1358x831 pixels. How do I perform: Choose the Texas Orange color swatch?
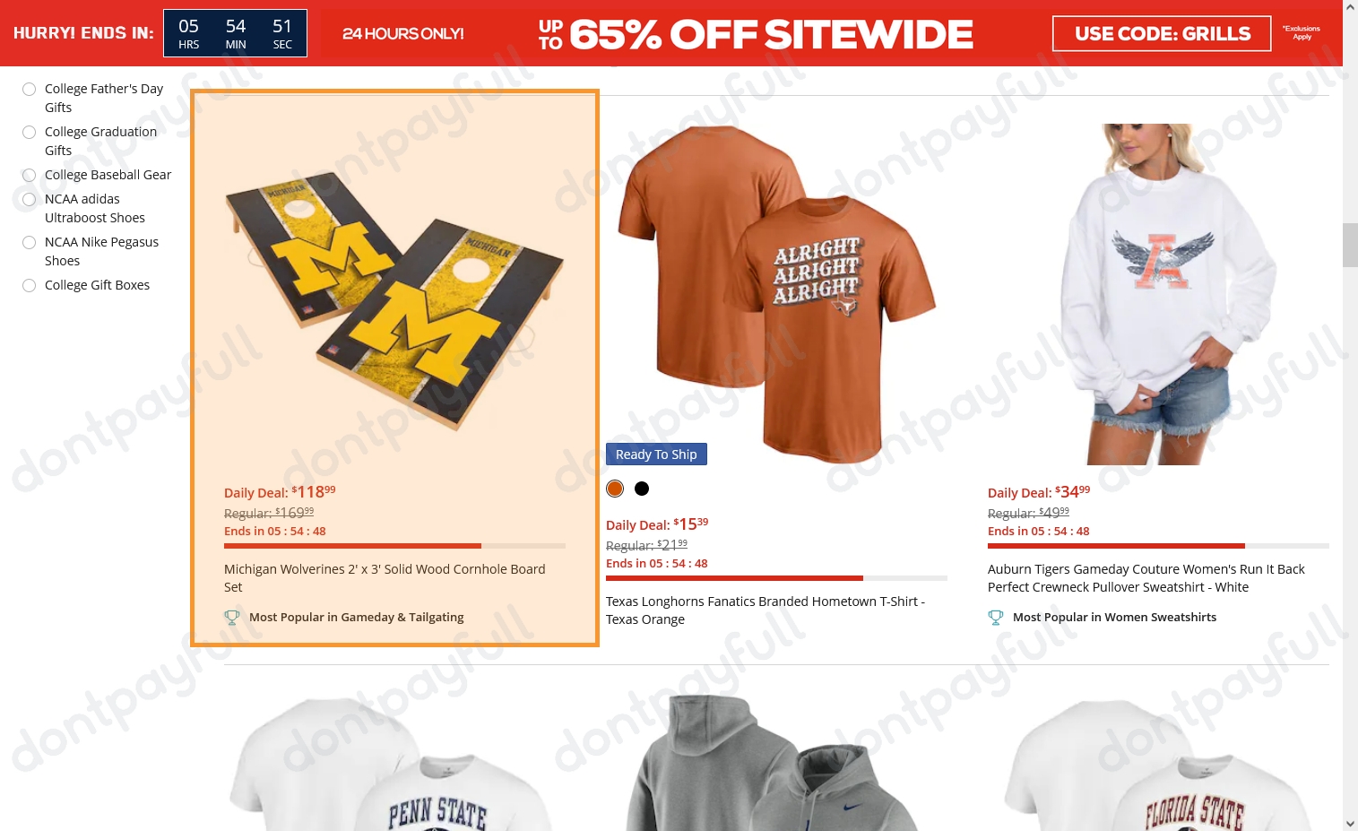[x=615, y=489]
